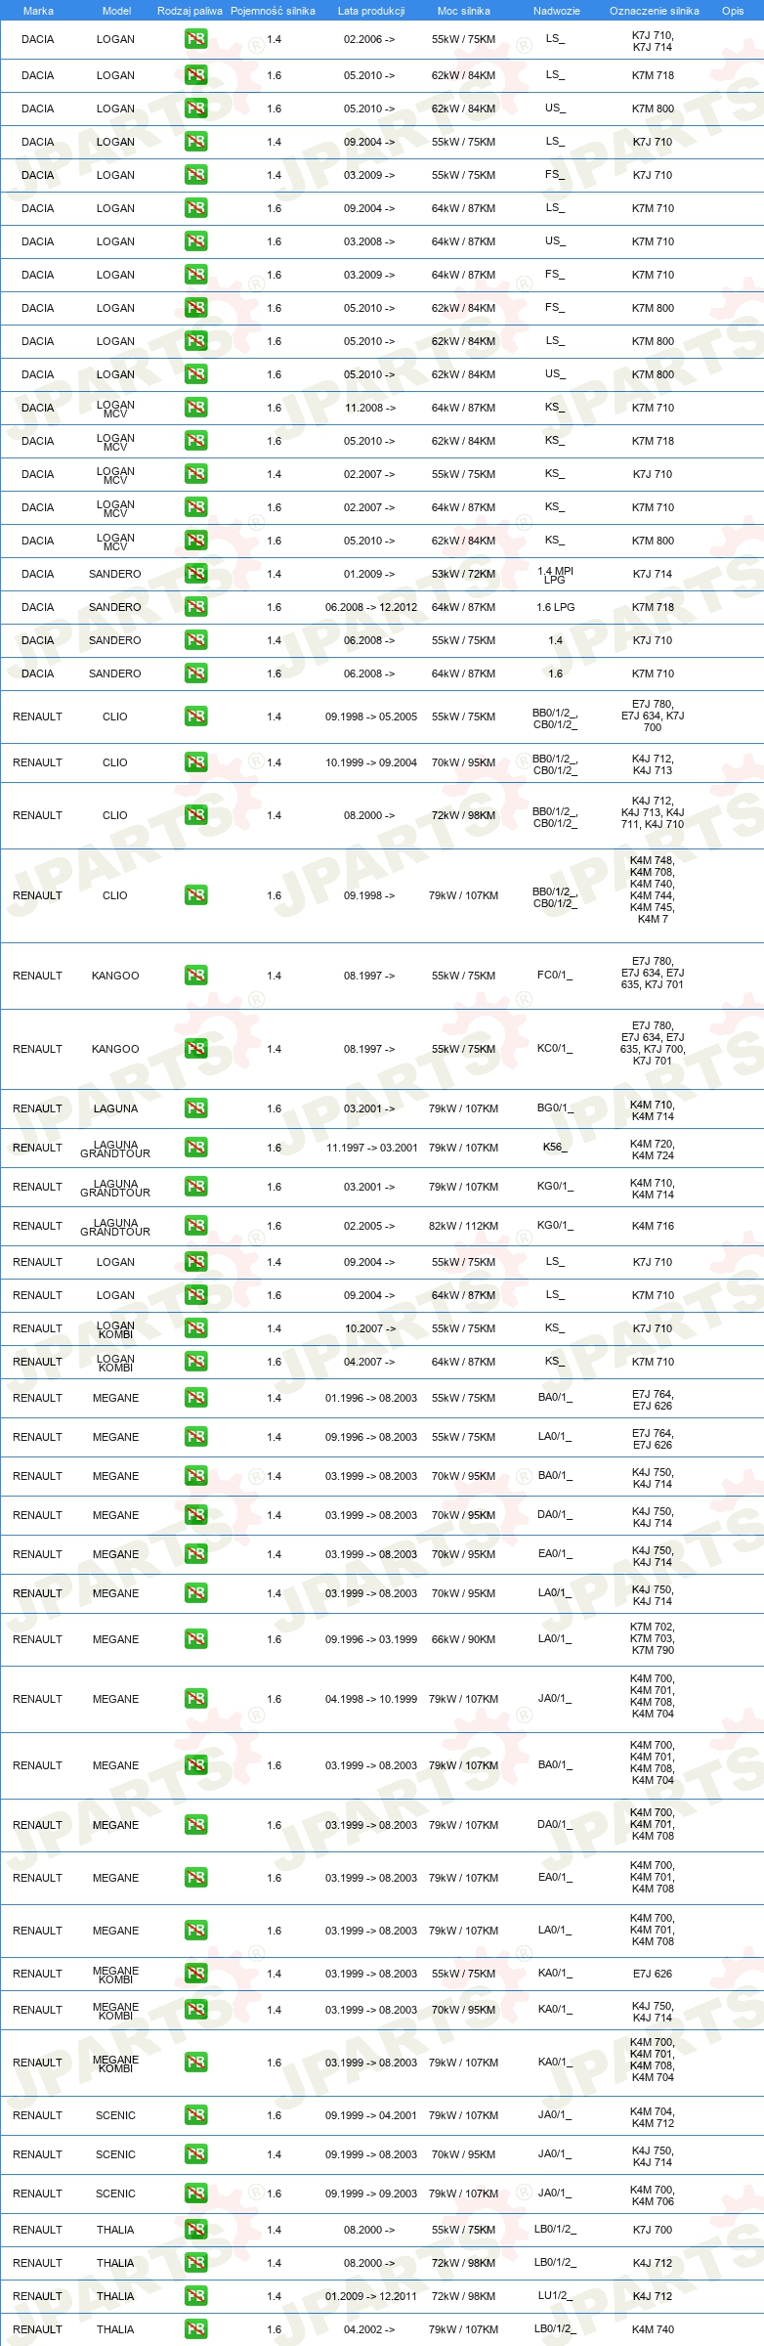
Task: Click the Lata produkcji column header
Action: pyautogui.click(x=371, y=11)
